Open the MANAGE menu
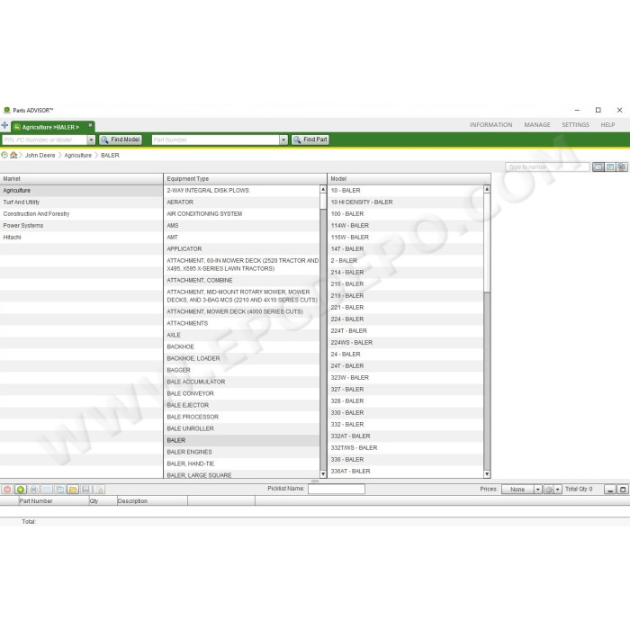Screen dimensions: 630x630 click(537, 125)
